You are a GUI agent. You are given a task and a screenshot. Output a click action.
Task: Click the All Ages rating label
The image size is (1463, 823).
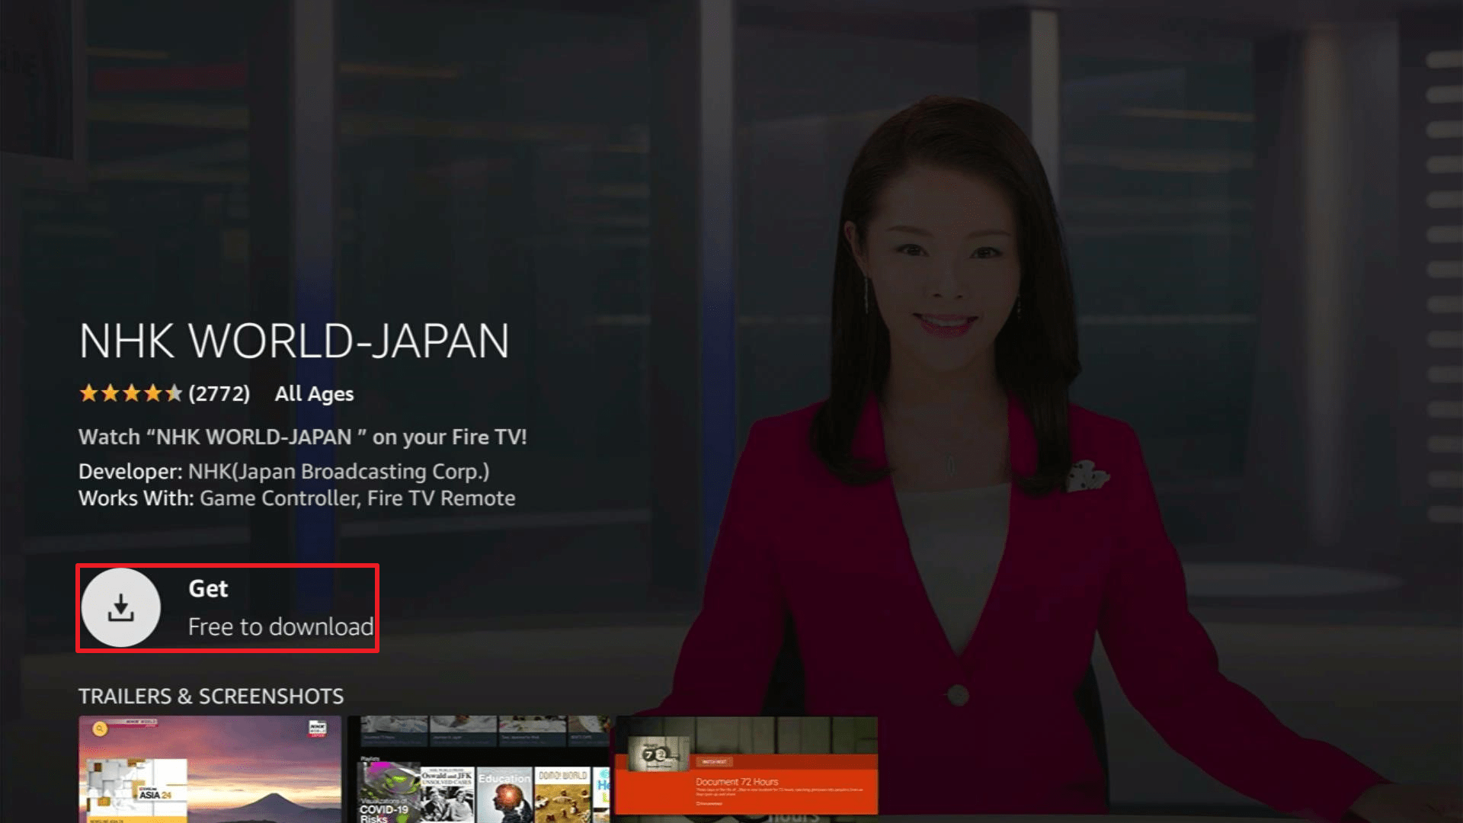[314, 394]
